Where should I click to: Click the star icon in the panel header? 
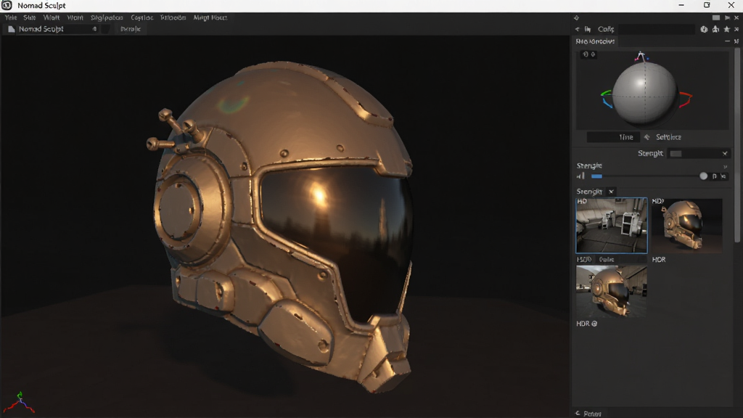click(727, 29)
